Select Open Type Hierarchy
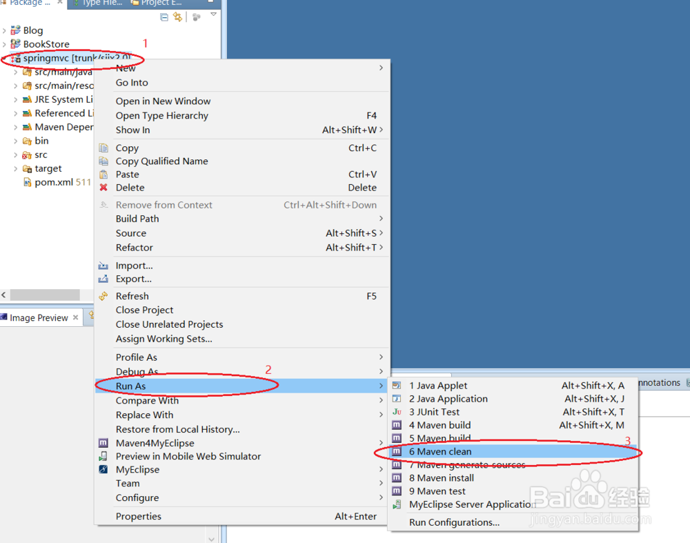 pyautogui.click(x=242, y=116)
